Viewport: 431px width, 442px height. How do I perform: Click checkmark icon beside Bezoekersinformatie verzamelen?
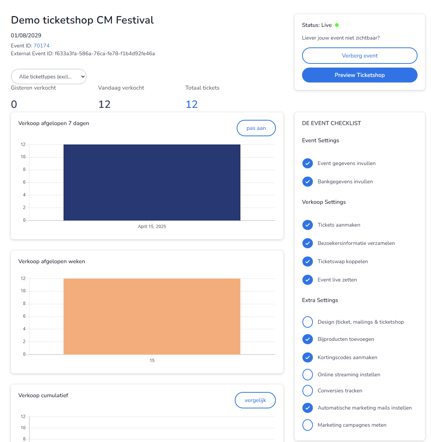click(308, 243)
